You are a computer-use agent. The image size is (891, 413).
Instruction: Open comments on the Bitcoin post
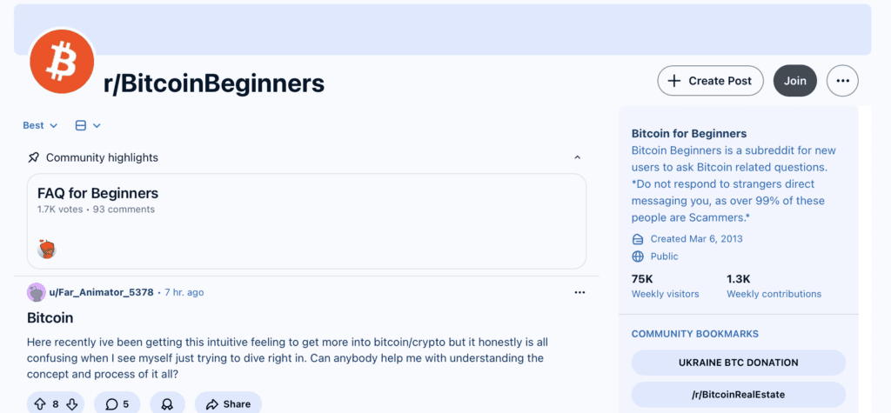[117, 403]
